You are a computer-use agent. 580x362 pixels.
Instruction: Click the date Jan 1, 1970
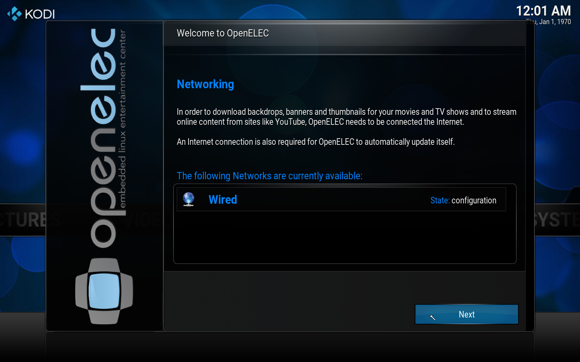click(548, 22)
